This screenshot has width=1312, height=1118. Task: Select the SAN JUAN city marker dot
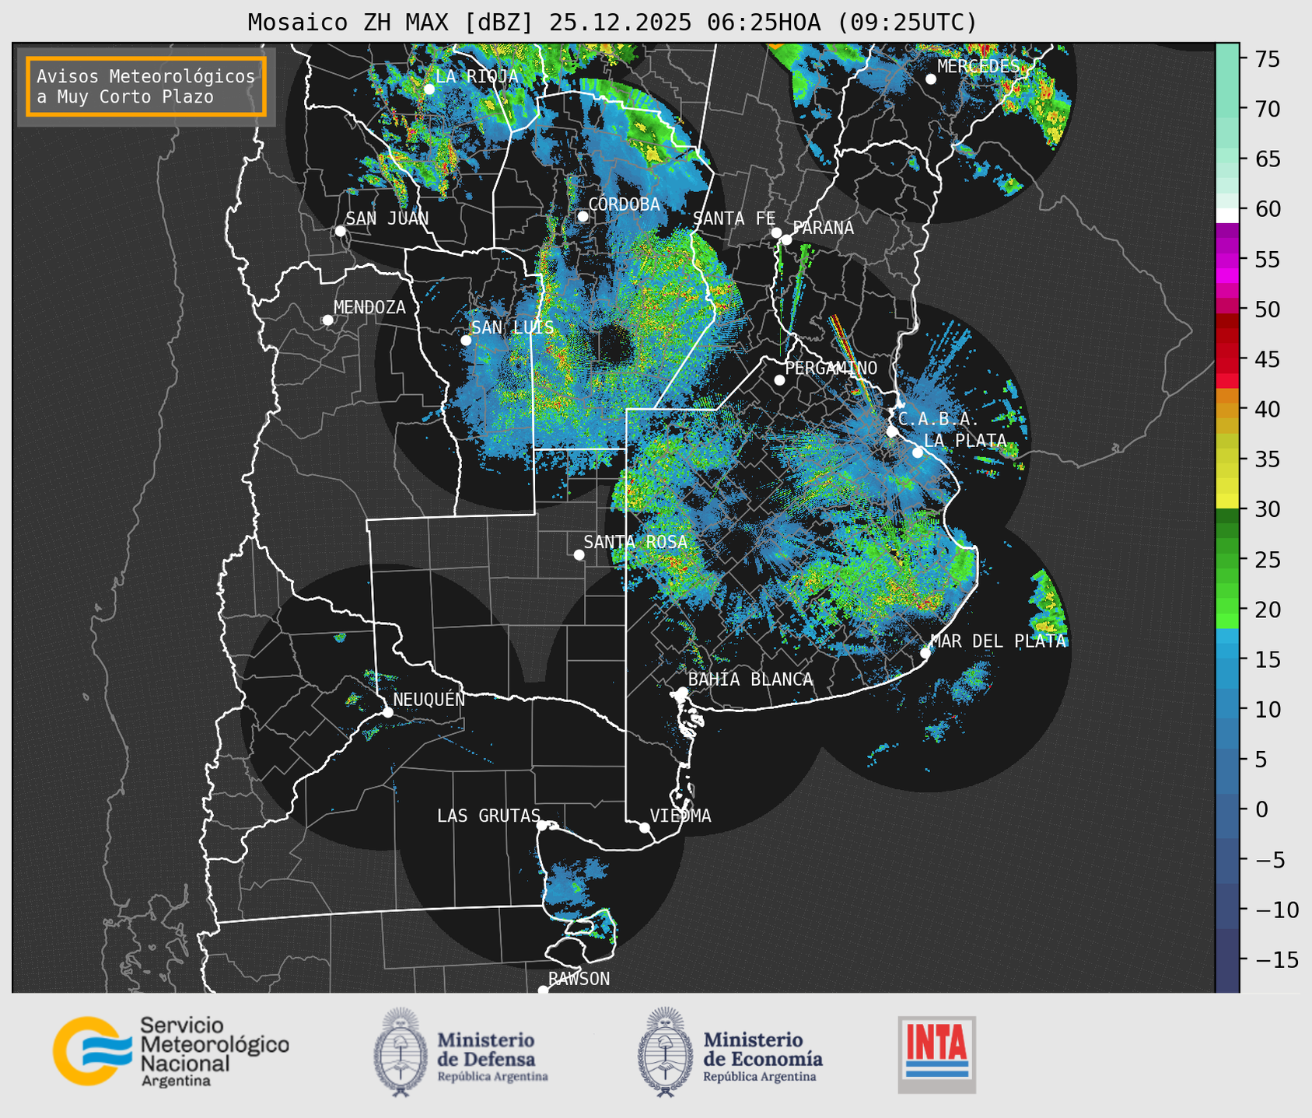point(340,231)
